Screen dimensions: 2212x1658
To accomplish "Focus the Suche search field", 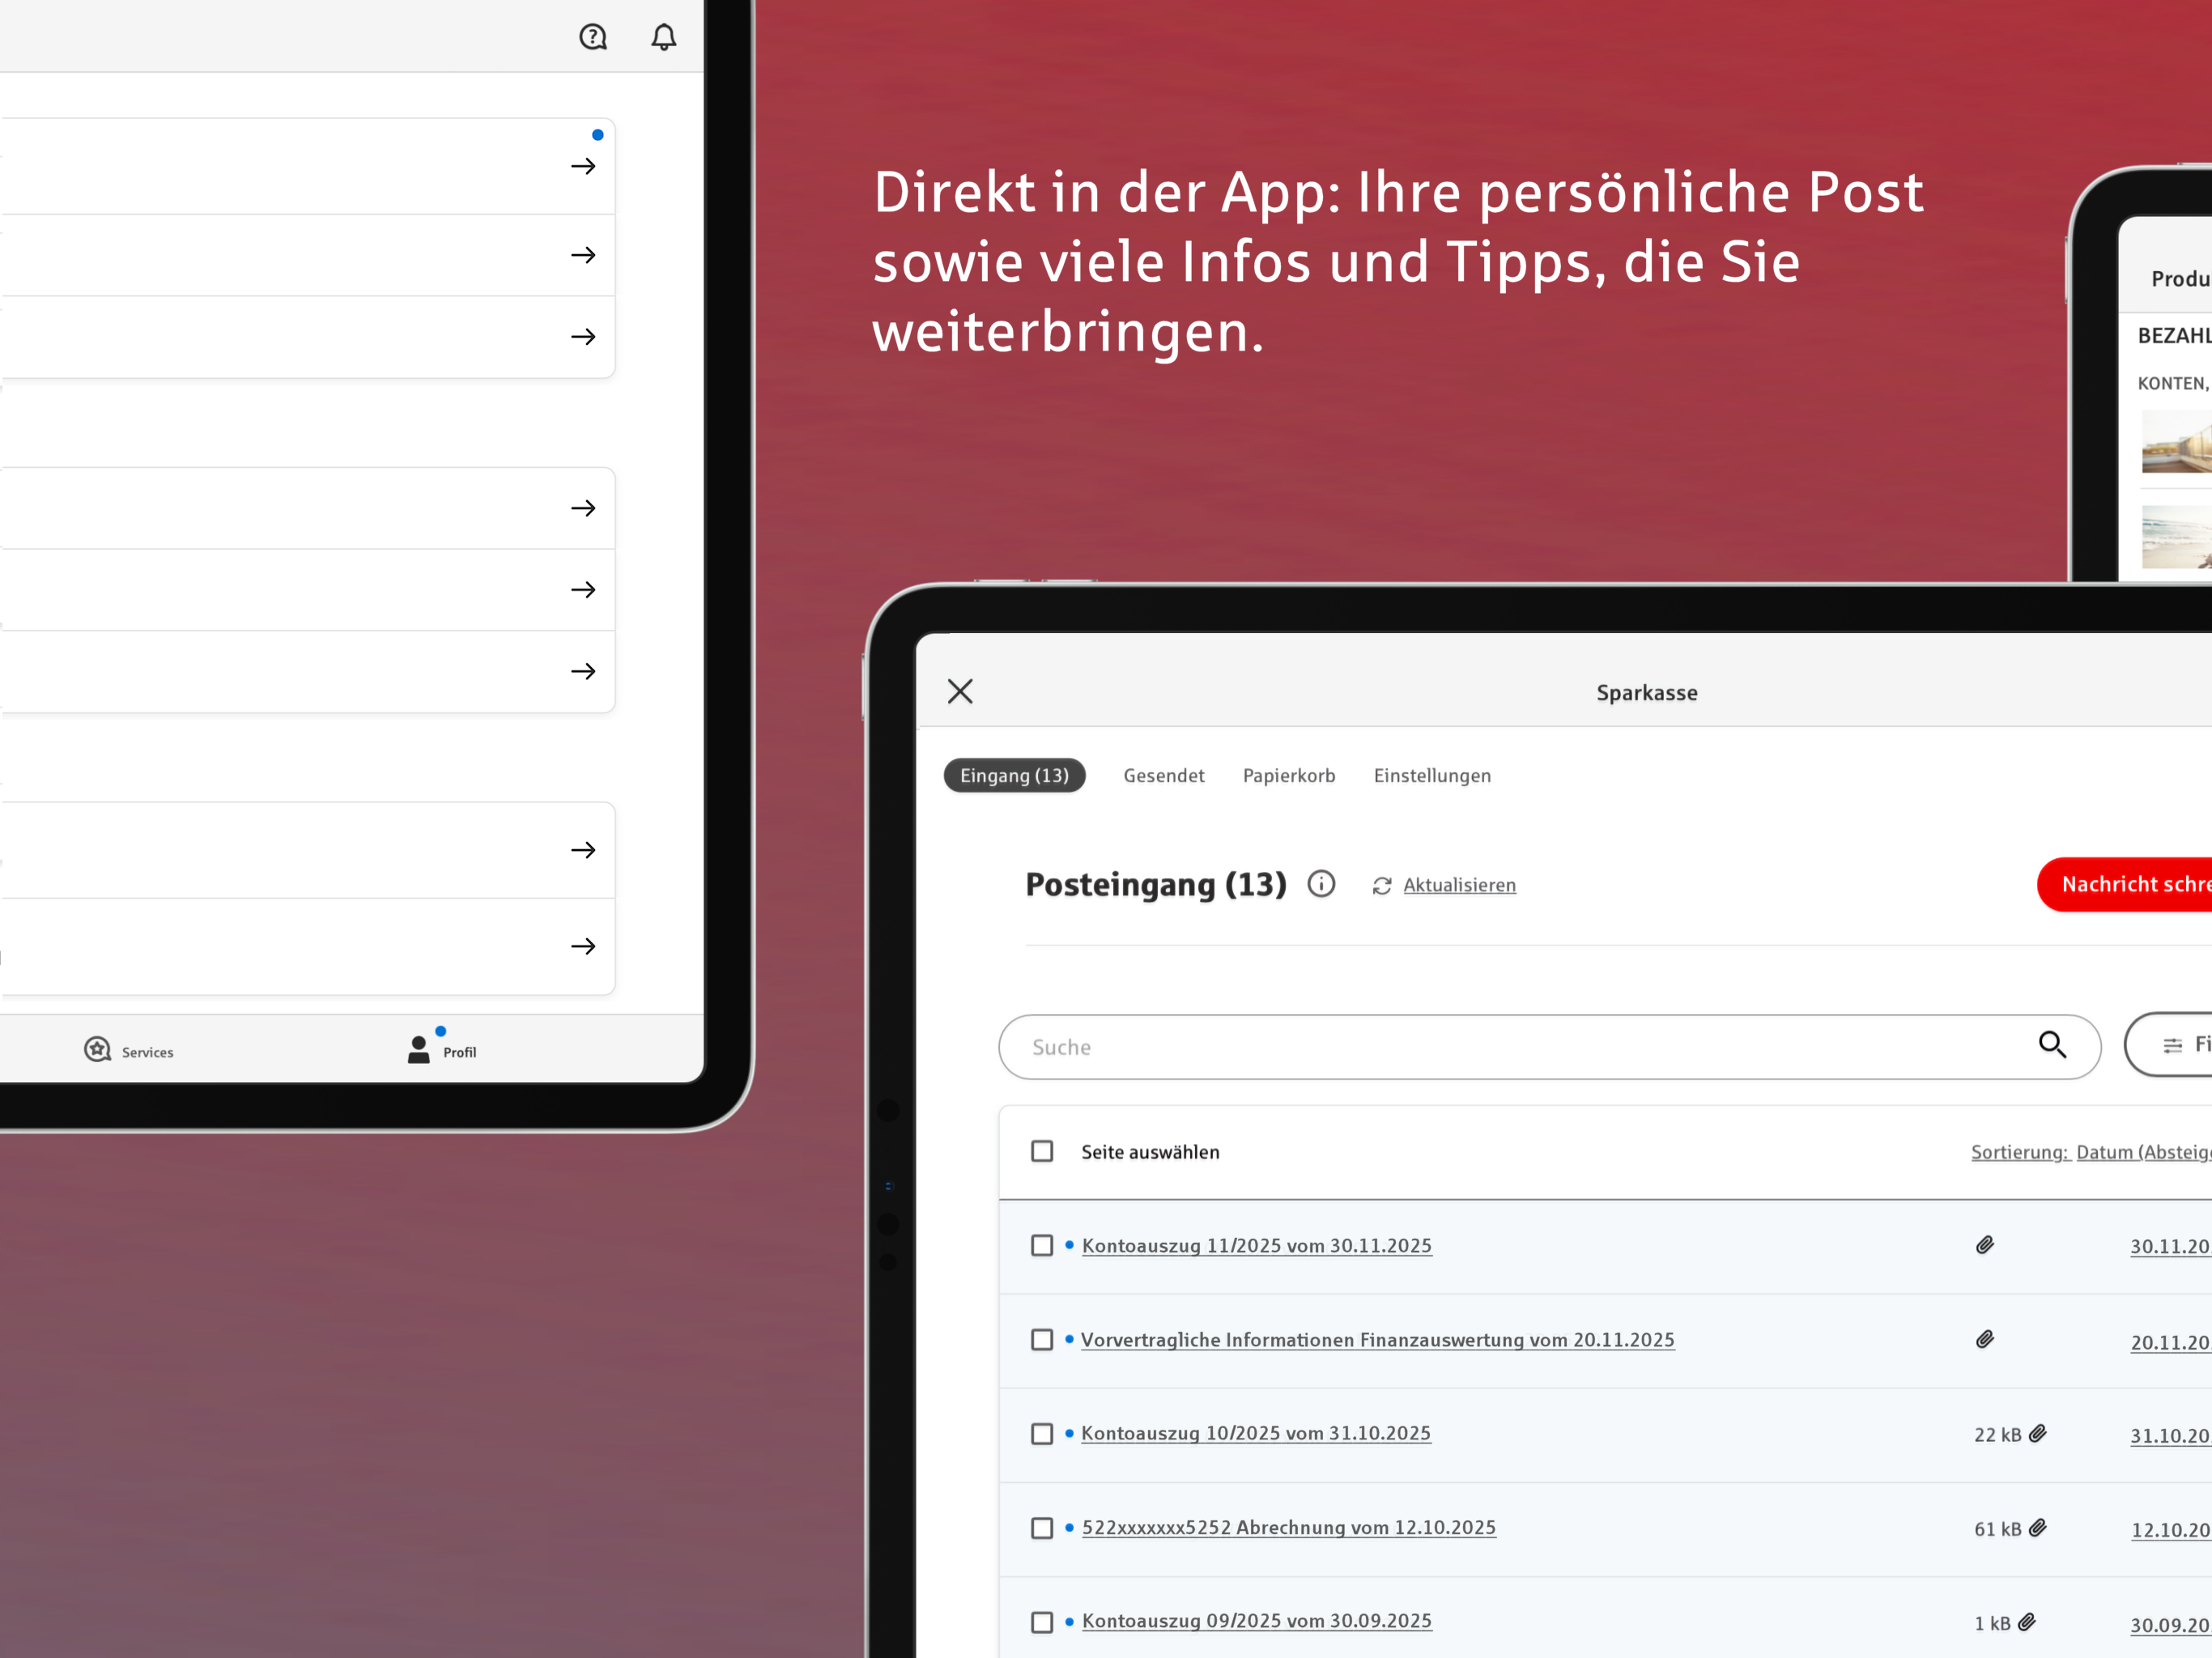I will 1549,1047.
